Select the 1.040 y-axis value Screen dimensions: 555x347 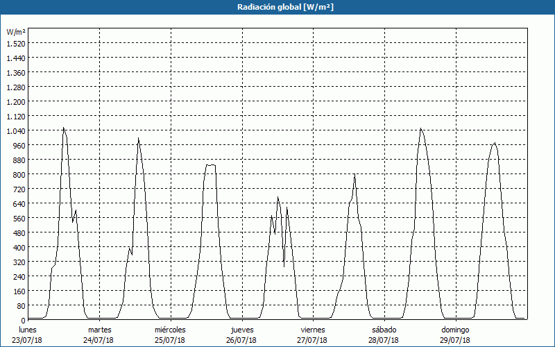[x=16, y=131]
